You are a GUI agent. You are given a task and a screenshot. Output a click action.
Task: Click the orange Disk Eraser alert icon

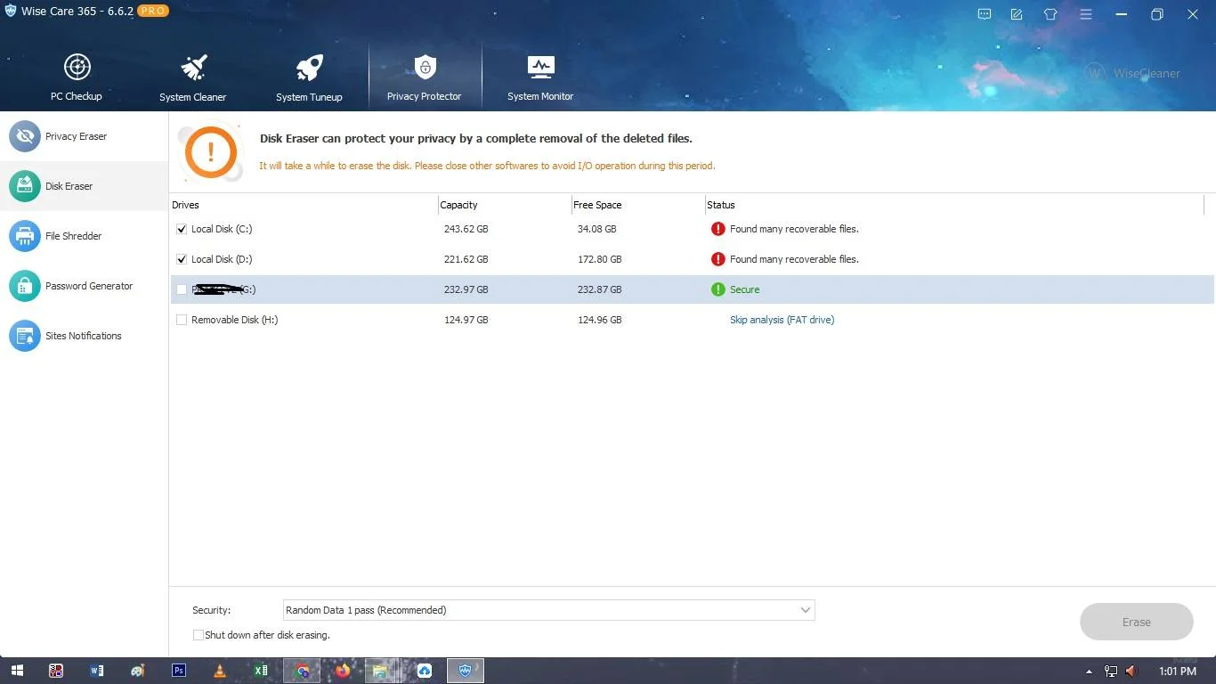(211, 151)
